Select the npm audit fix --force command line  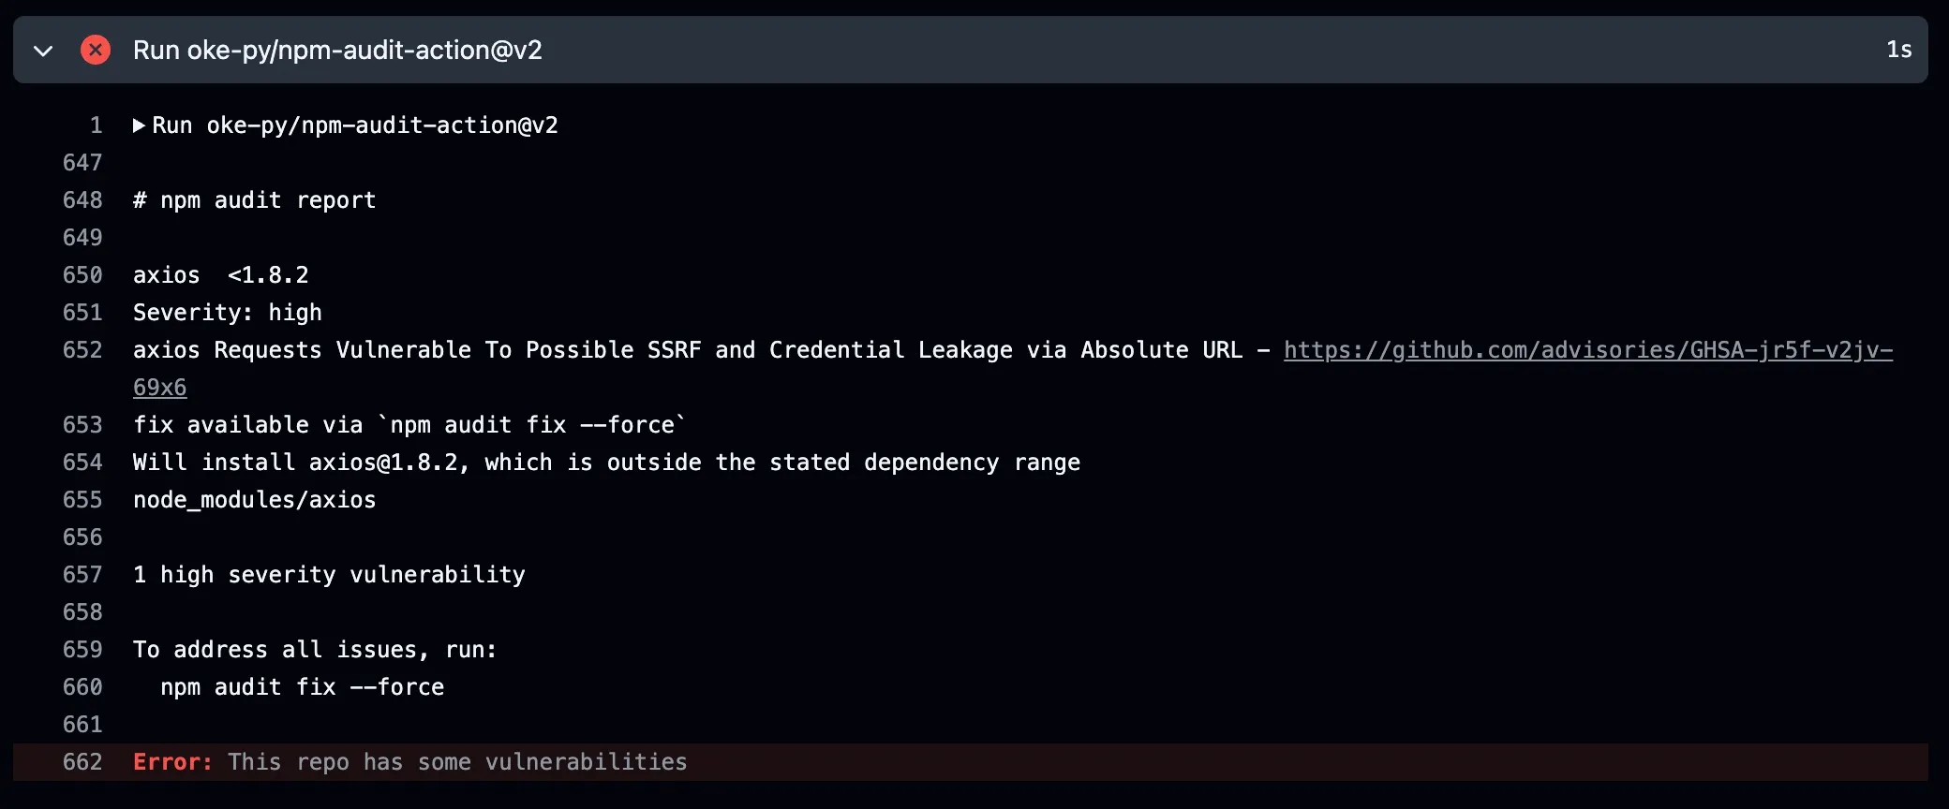[303, 686]
